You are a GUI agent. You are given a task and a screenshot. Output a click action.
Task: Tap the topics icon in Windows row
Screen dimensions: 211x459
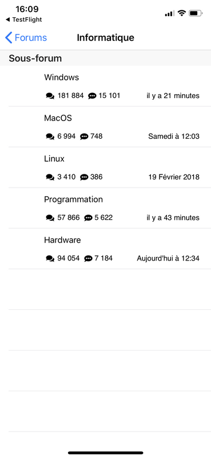pyautogui.click(x=50, y=96)
